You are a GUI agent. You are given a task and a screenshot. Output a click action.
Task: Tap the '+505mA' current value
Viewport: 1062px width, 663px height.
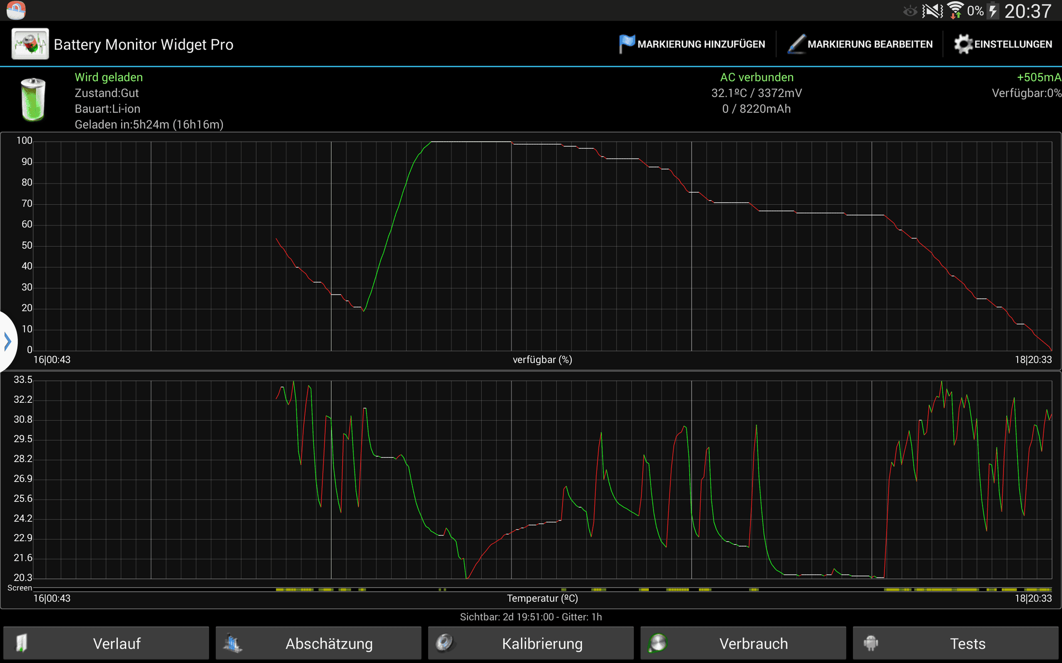tap(1039, 77)
